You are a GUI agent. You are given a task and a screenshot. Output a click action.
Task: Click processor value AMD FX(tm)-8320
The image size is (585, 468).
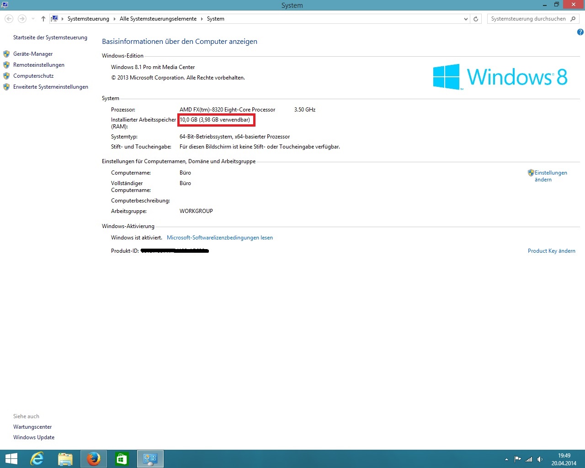(x=228, y=110)
